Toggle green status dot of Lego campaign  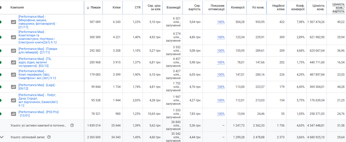pyautogui.click(x=0, y=87)
